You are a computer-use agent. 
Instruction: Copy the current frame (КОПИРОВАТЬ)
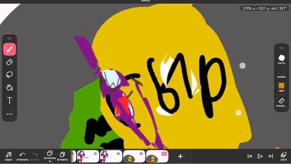[x=50, y=156]
